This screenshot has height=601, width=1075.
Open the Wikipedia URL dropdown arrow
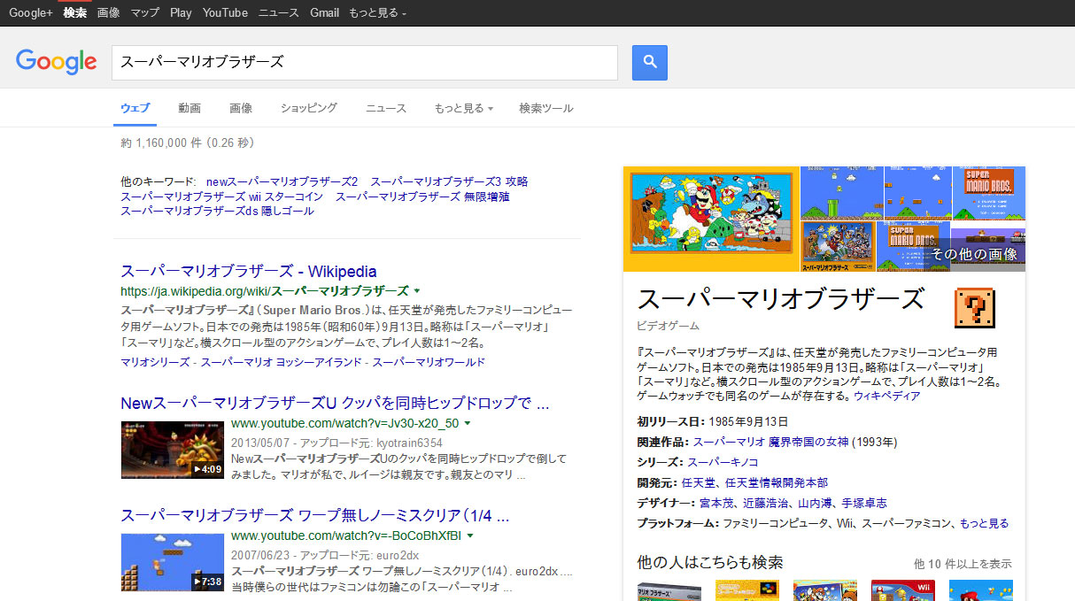[417, 290]
